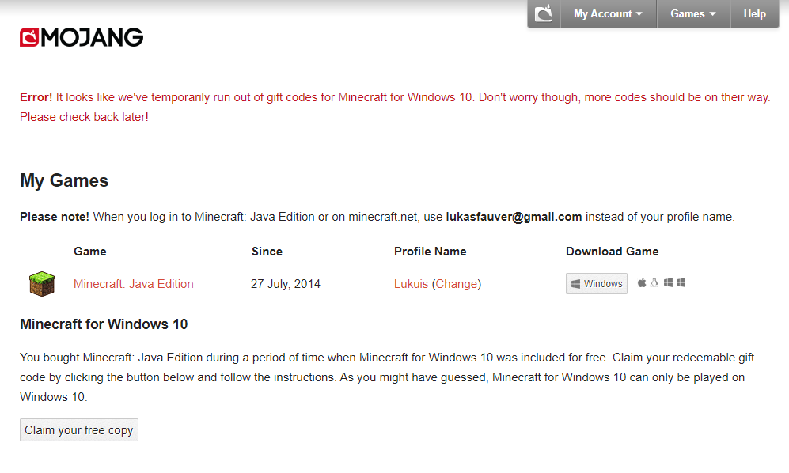
Task: Click the red Error! message text
Action: point(36,97)
